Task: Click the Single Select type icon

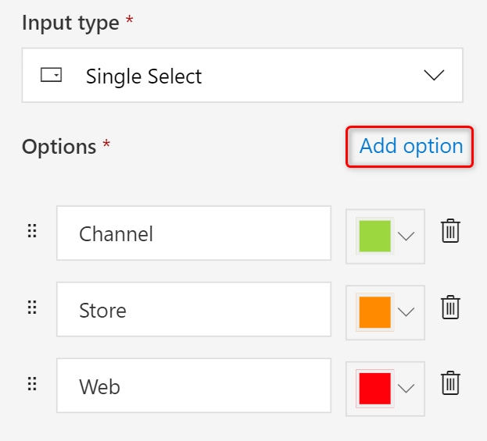Action: [51, 76]
